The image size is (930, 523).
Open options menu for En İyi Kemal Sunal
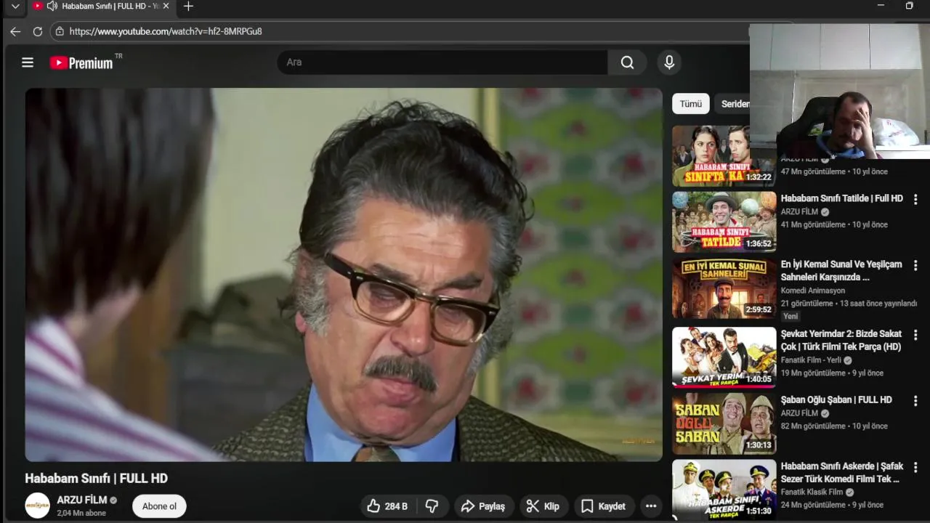point(915,266)
